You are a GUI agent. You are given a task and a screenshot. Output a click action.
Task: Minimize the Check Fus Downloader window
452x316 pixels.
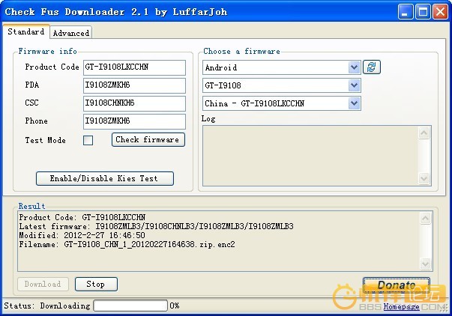406,12
